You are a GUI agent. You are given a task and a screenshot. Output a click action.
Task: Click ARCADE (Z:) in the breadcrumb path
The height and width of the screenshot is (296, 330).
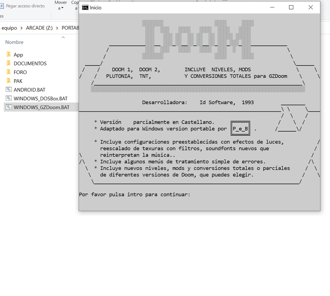(x=39, y=28)
